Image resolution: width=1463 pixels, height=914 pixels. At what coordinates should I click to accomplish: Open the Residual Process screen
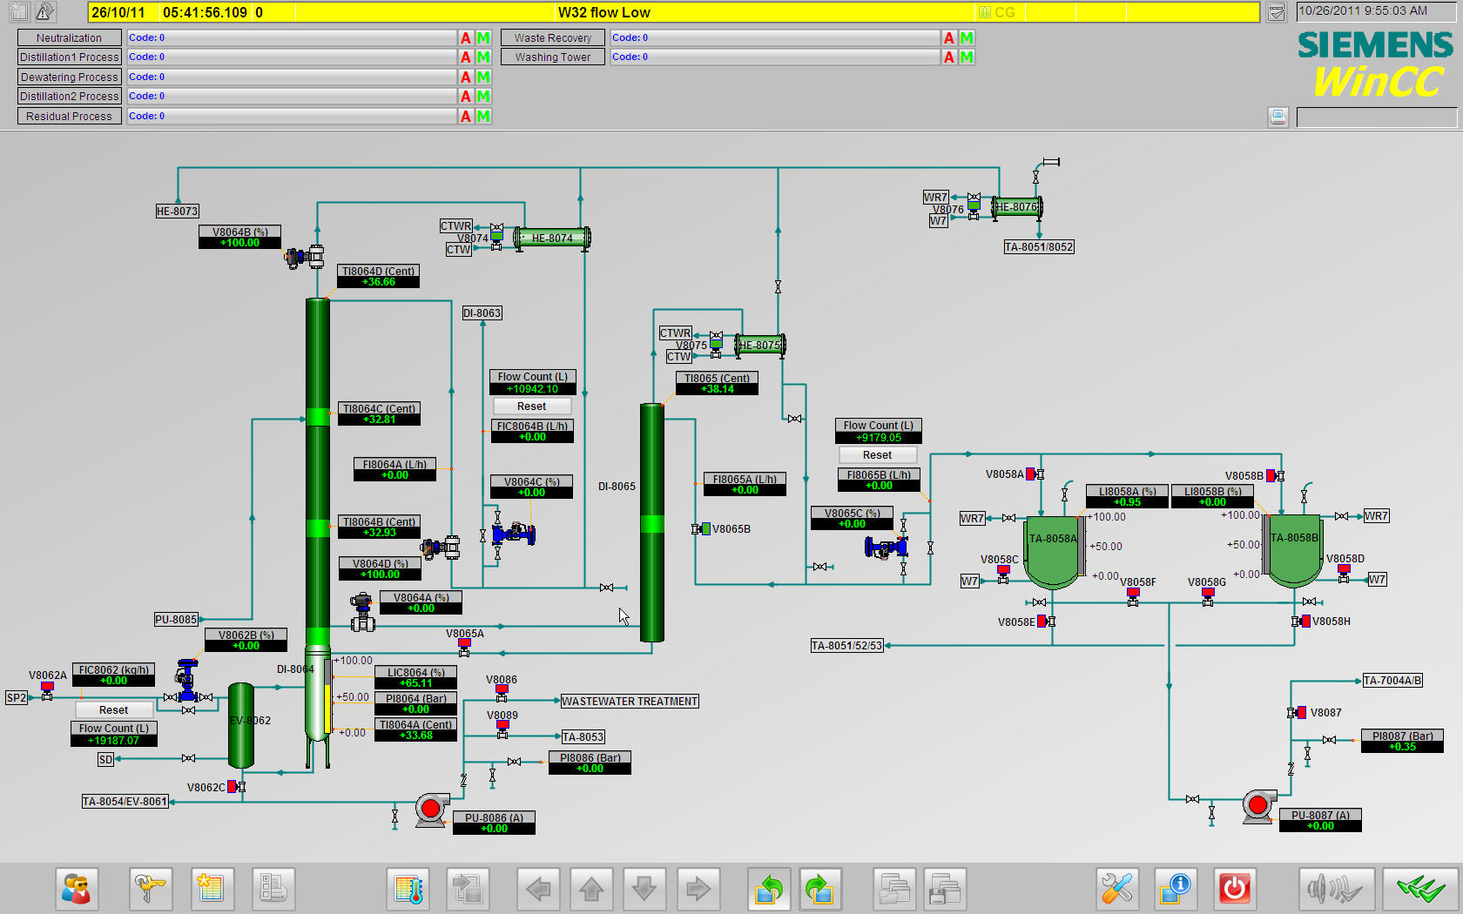click(69, 117)
